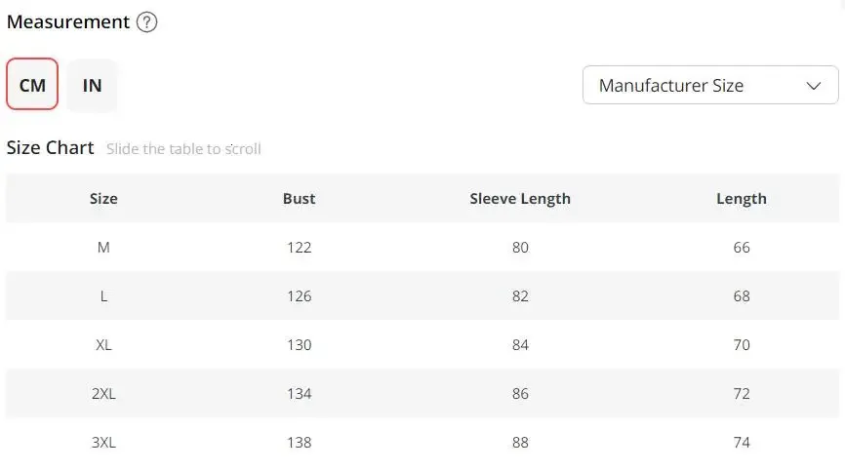The width and height of the screenshot is (845, 470).
Task: Click the Measurement help question mark icon
Action: [x=146, y=22]
